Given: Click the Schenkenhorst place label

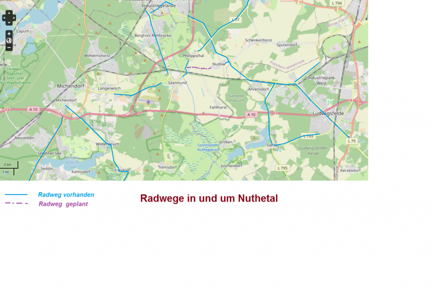Looking at the screenshot, I should click(x=259, y=40).
